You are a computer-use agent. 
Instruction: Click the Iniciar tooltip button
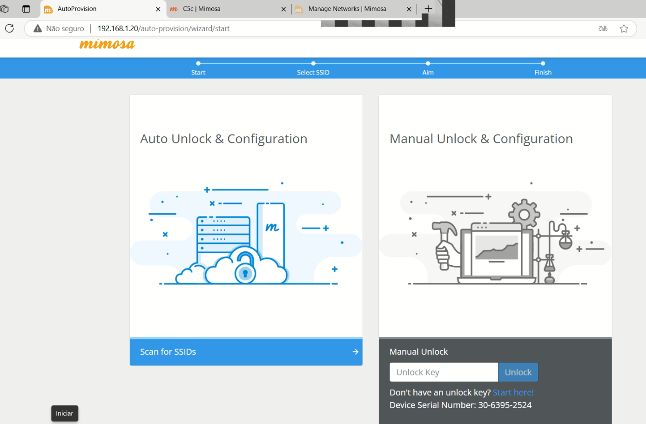click(65, 413)
